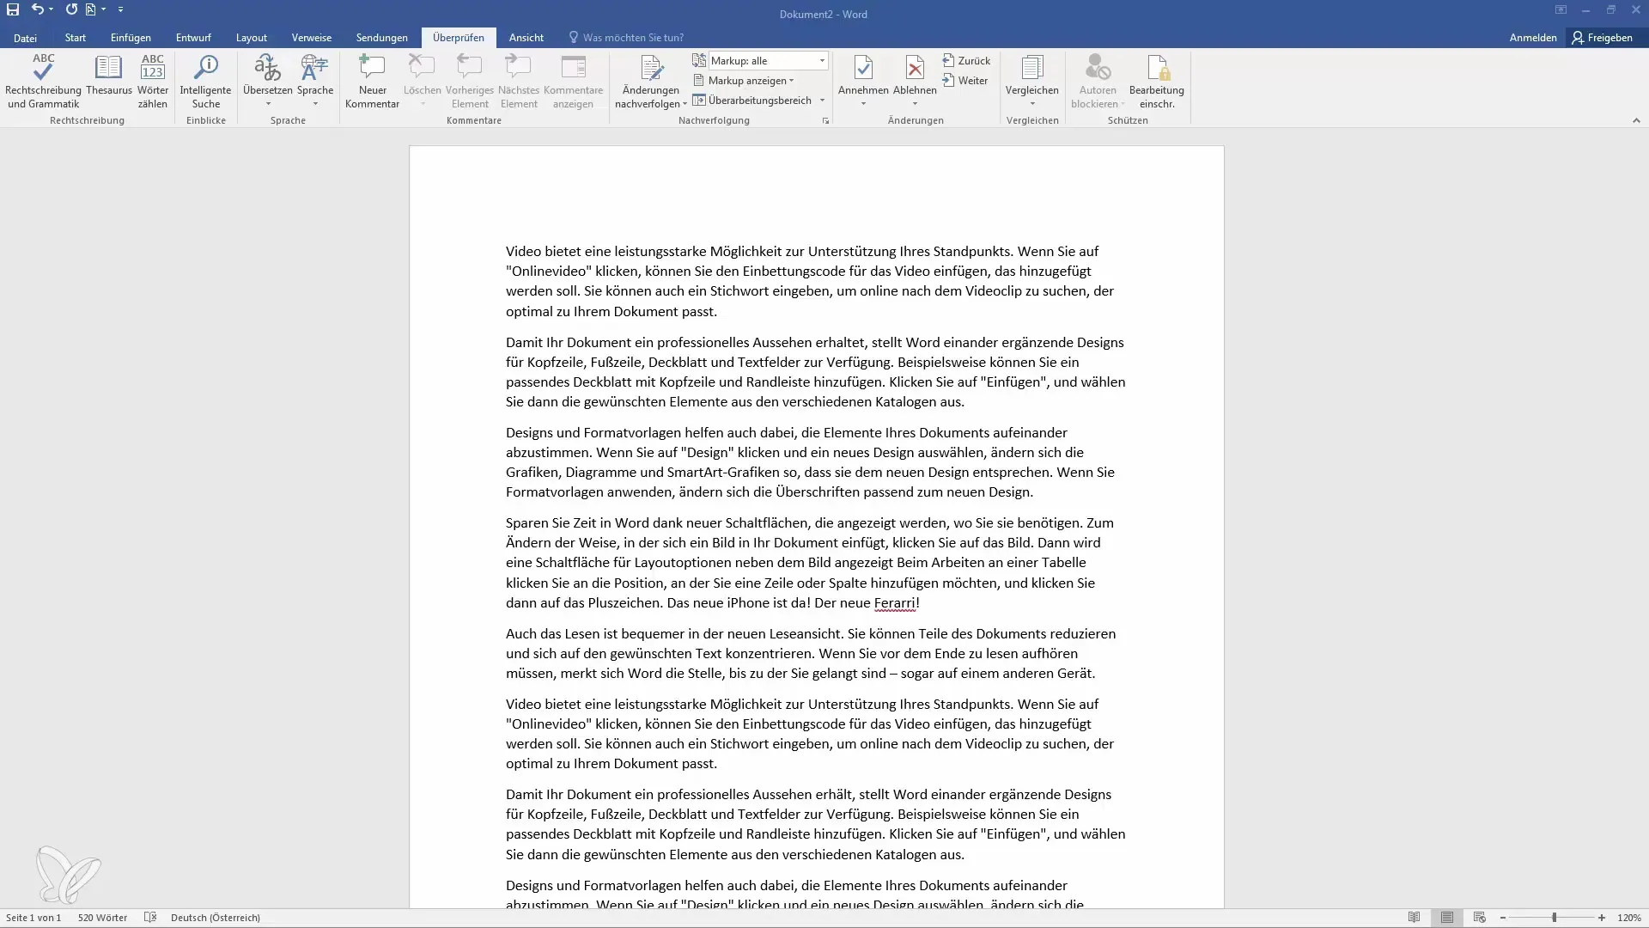Screen dimensions: 1649x928
Task: Click the zoom slider handle
Action: 1554,918
